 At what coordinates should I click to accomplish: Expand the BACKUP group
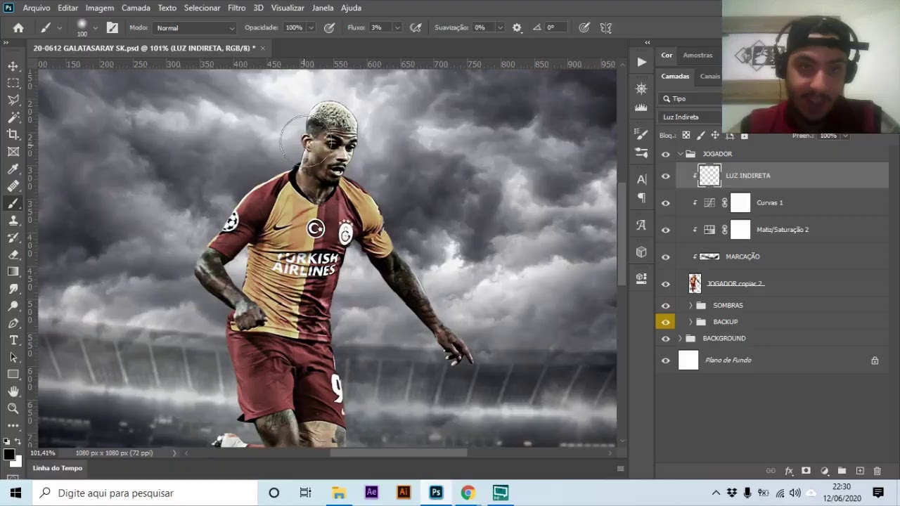(x=690, y=322)
